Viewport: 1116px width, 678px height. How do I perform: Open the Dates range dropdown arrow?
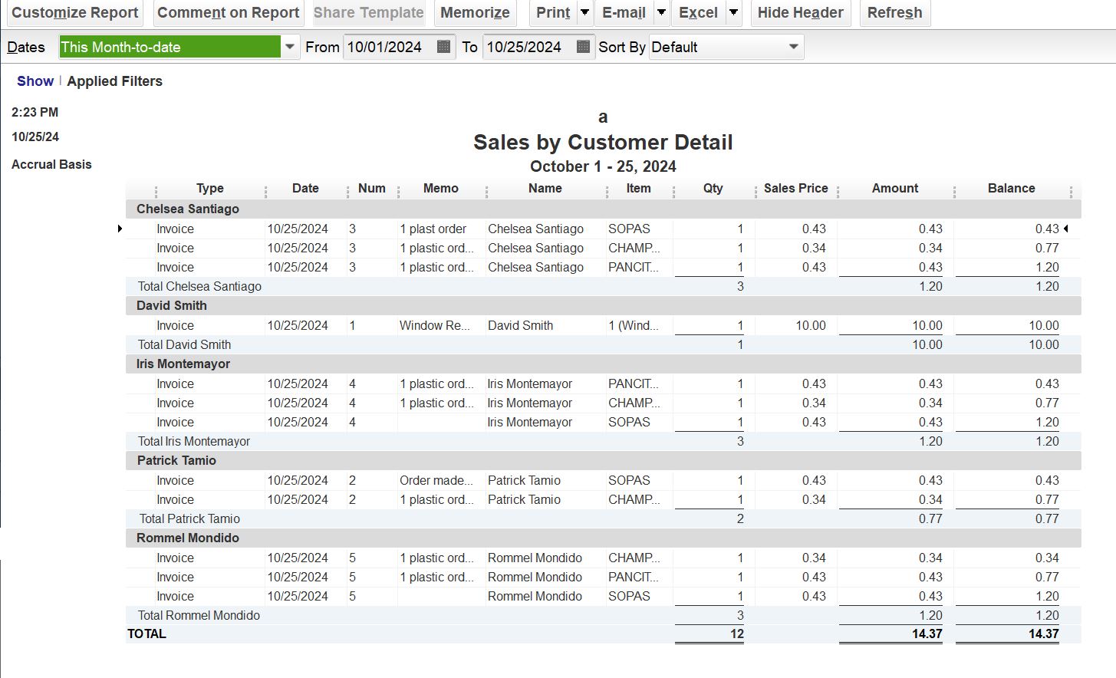[x=290, y=47]
